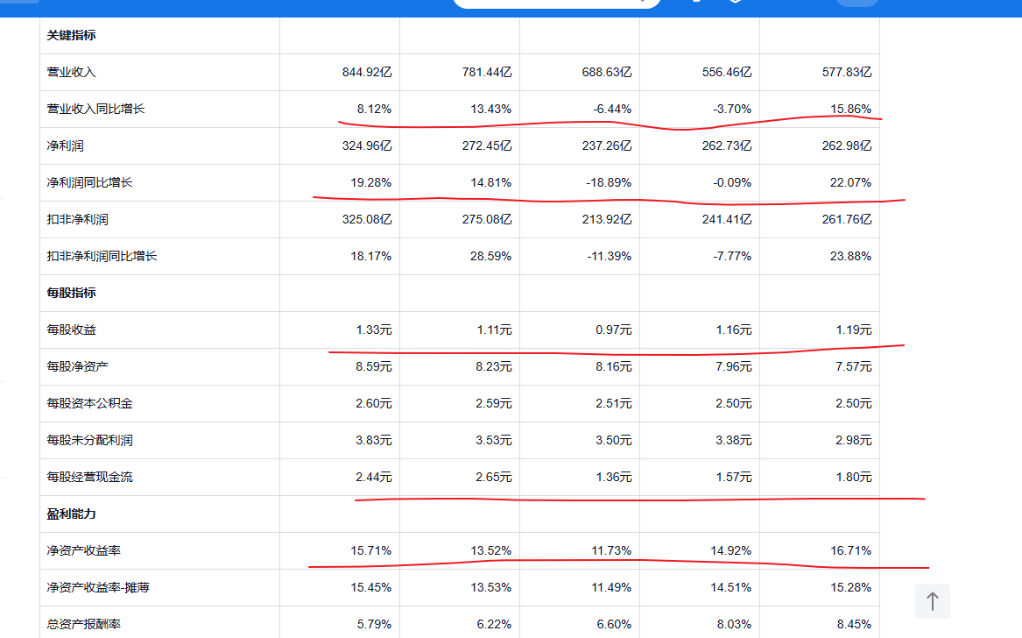Image resolution: width=1022 pixels, height=638 pixels.
Task: Select the 2.65元 operating cash flow cell
Action: pyautogui.click(x=494, y=477)
